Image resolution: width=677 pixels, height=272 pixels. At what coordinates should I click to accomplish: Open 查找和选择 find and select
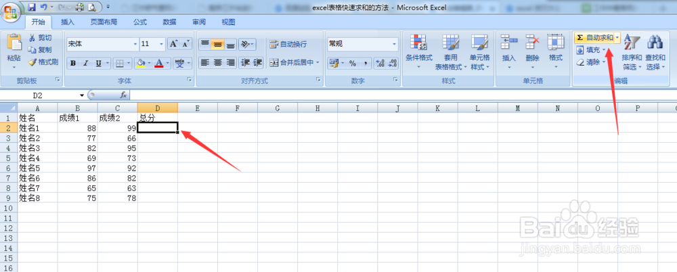pos(655,52)
